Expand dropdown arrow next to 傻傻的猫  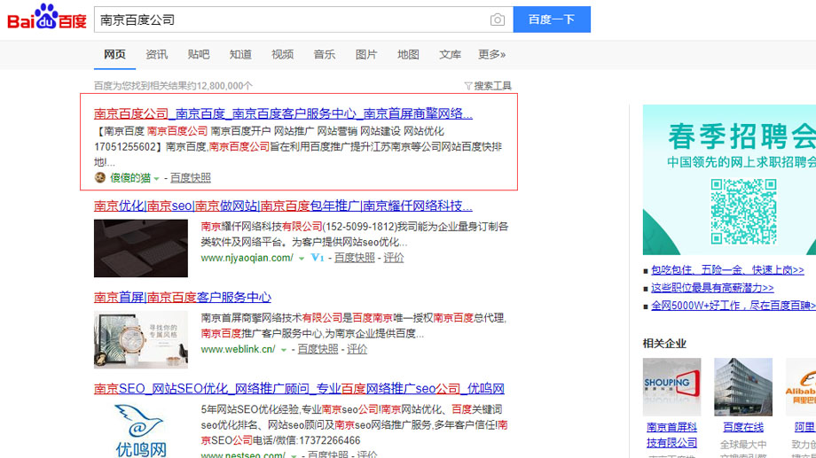157,179
